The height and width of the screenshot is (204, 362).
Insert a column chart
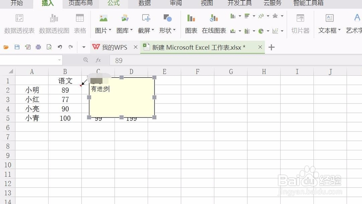(x=233, y=16)
